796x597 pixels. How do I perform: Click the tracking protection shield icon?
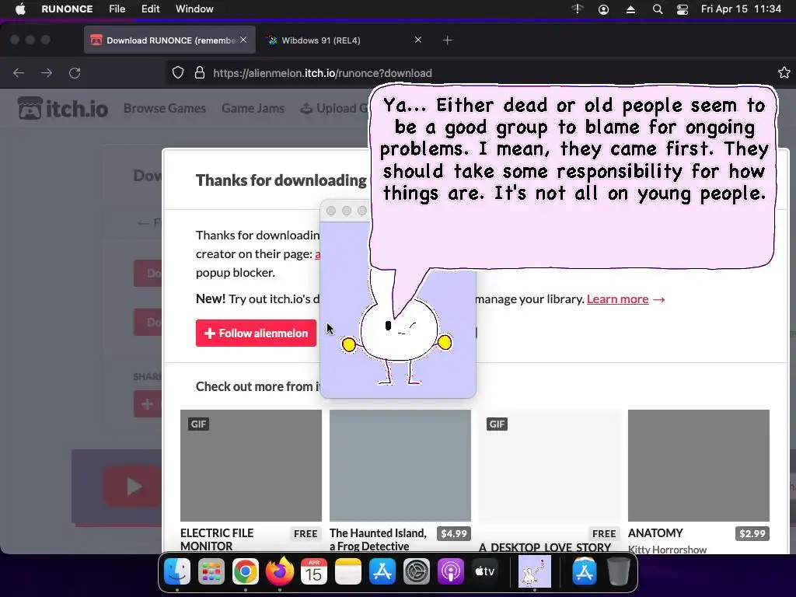tap(178, 73)
